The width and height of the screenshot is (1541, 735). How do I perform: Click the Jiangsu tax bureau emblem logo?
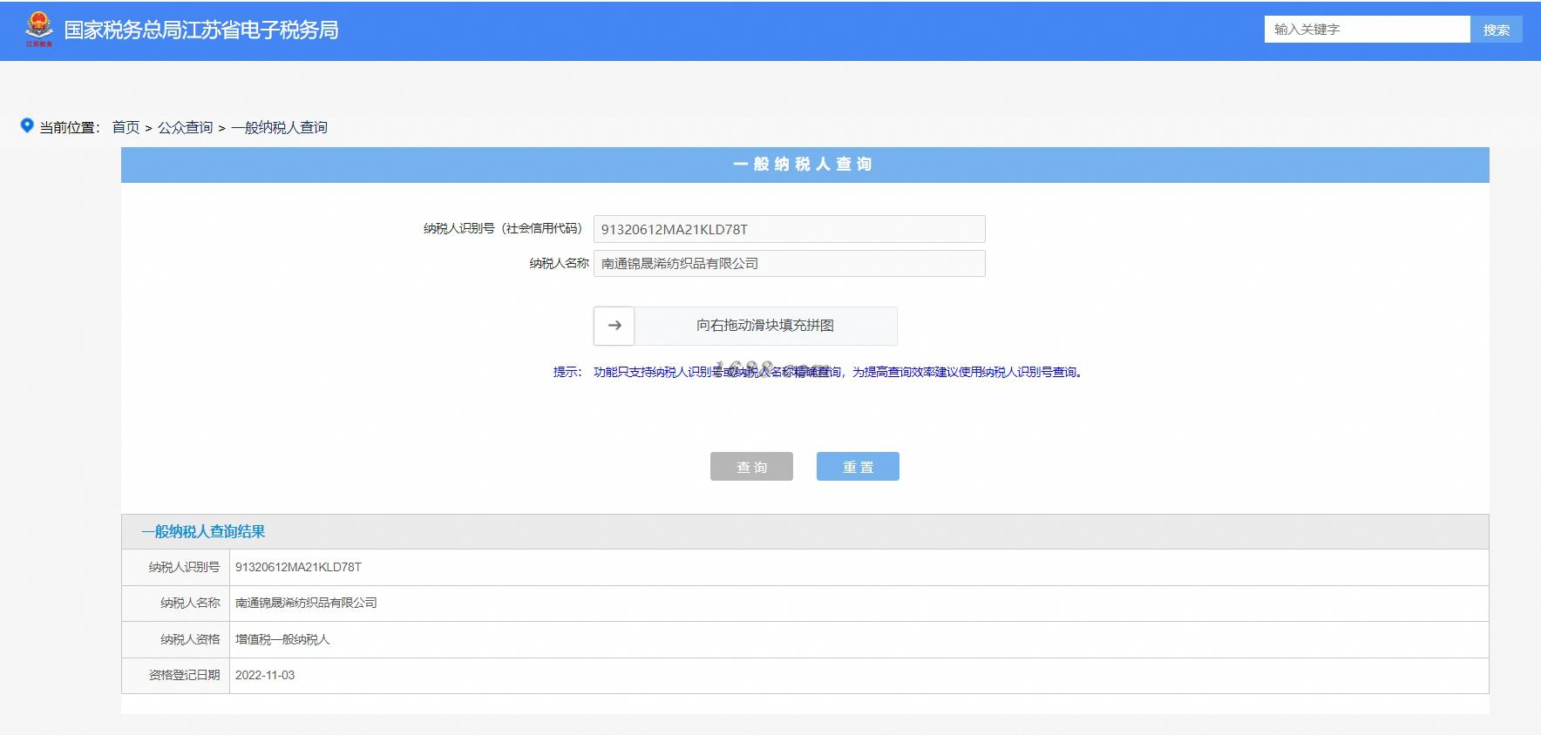38,30
